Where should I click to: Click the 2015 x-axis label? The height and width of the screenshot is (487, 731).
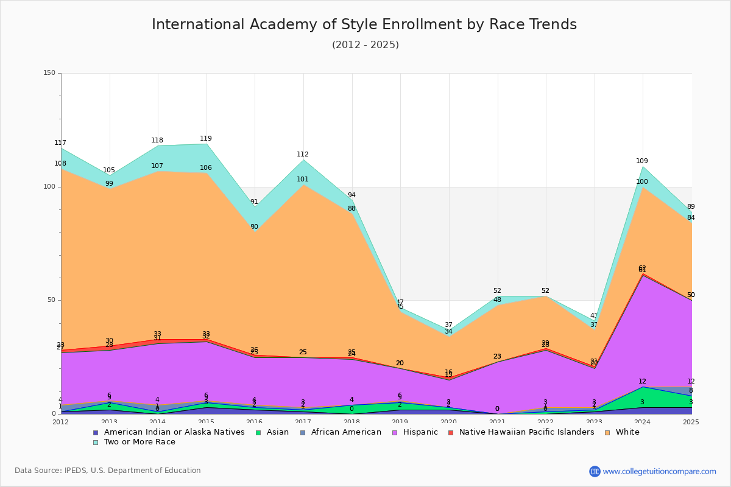(207, 422)
